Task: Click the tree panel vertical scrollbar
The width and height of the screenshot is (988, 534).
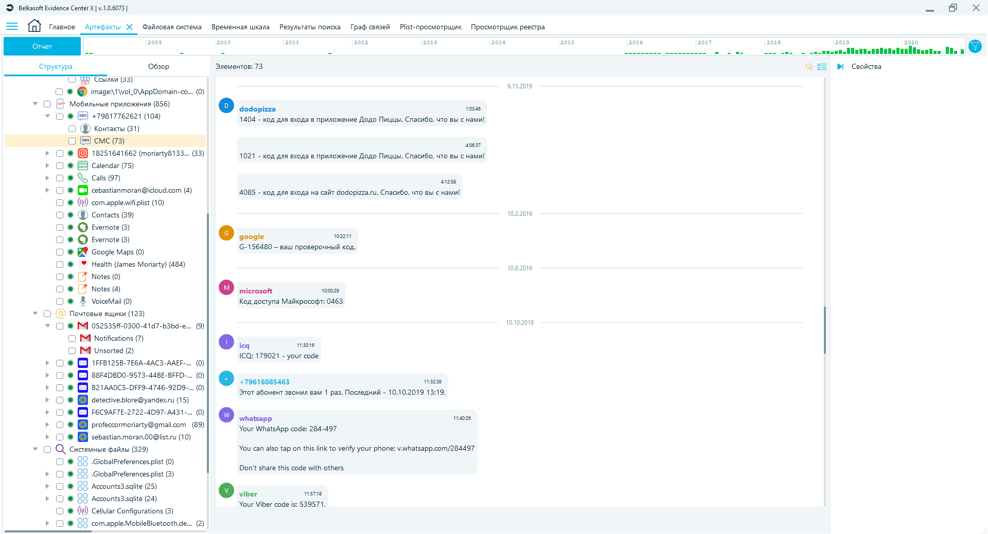Action: (x=207, y=343)
